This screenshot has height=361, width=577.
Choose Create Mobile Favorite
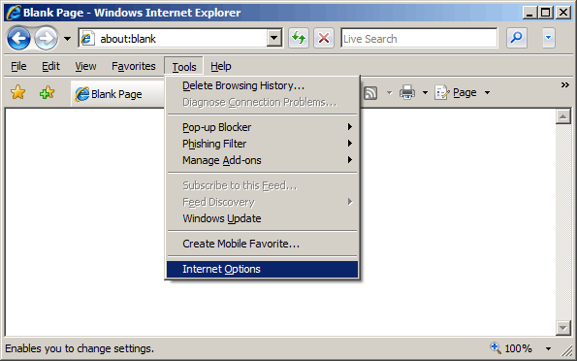(262, 244)
